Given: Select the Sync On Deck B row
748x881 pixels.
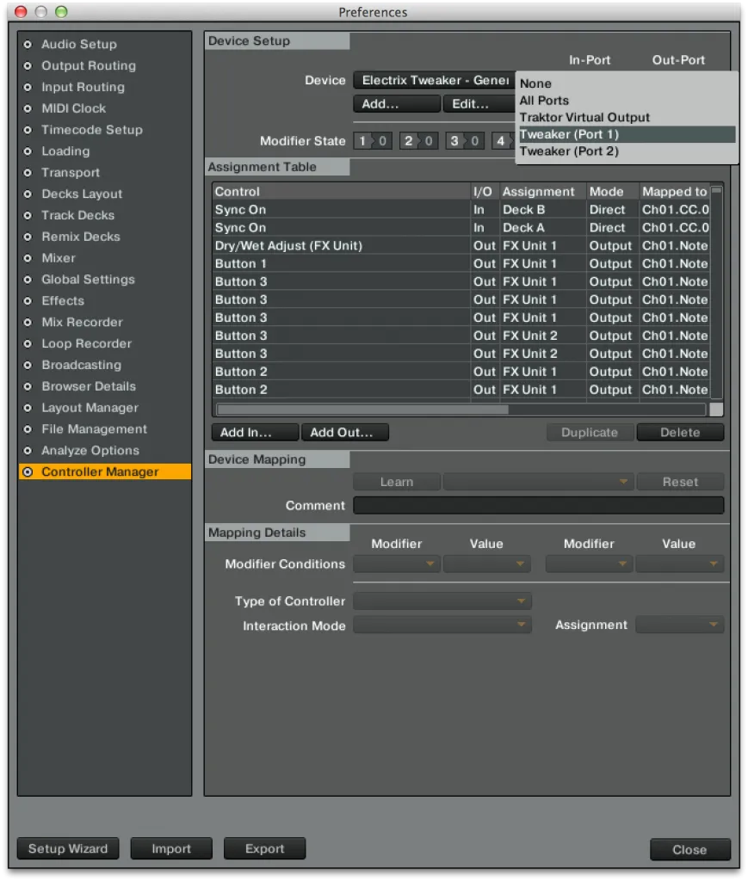Looking at the screenshot, I should [461, 210].
